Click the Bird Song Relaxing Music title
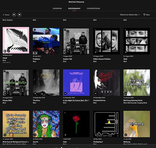The width and height of the screenshot is (156, 148). click(x=133, y=100)
